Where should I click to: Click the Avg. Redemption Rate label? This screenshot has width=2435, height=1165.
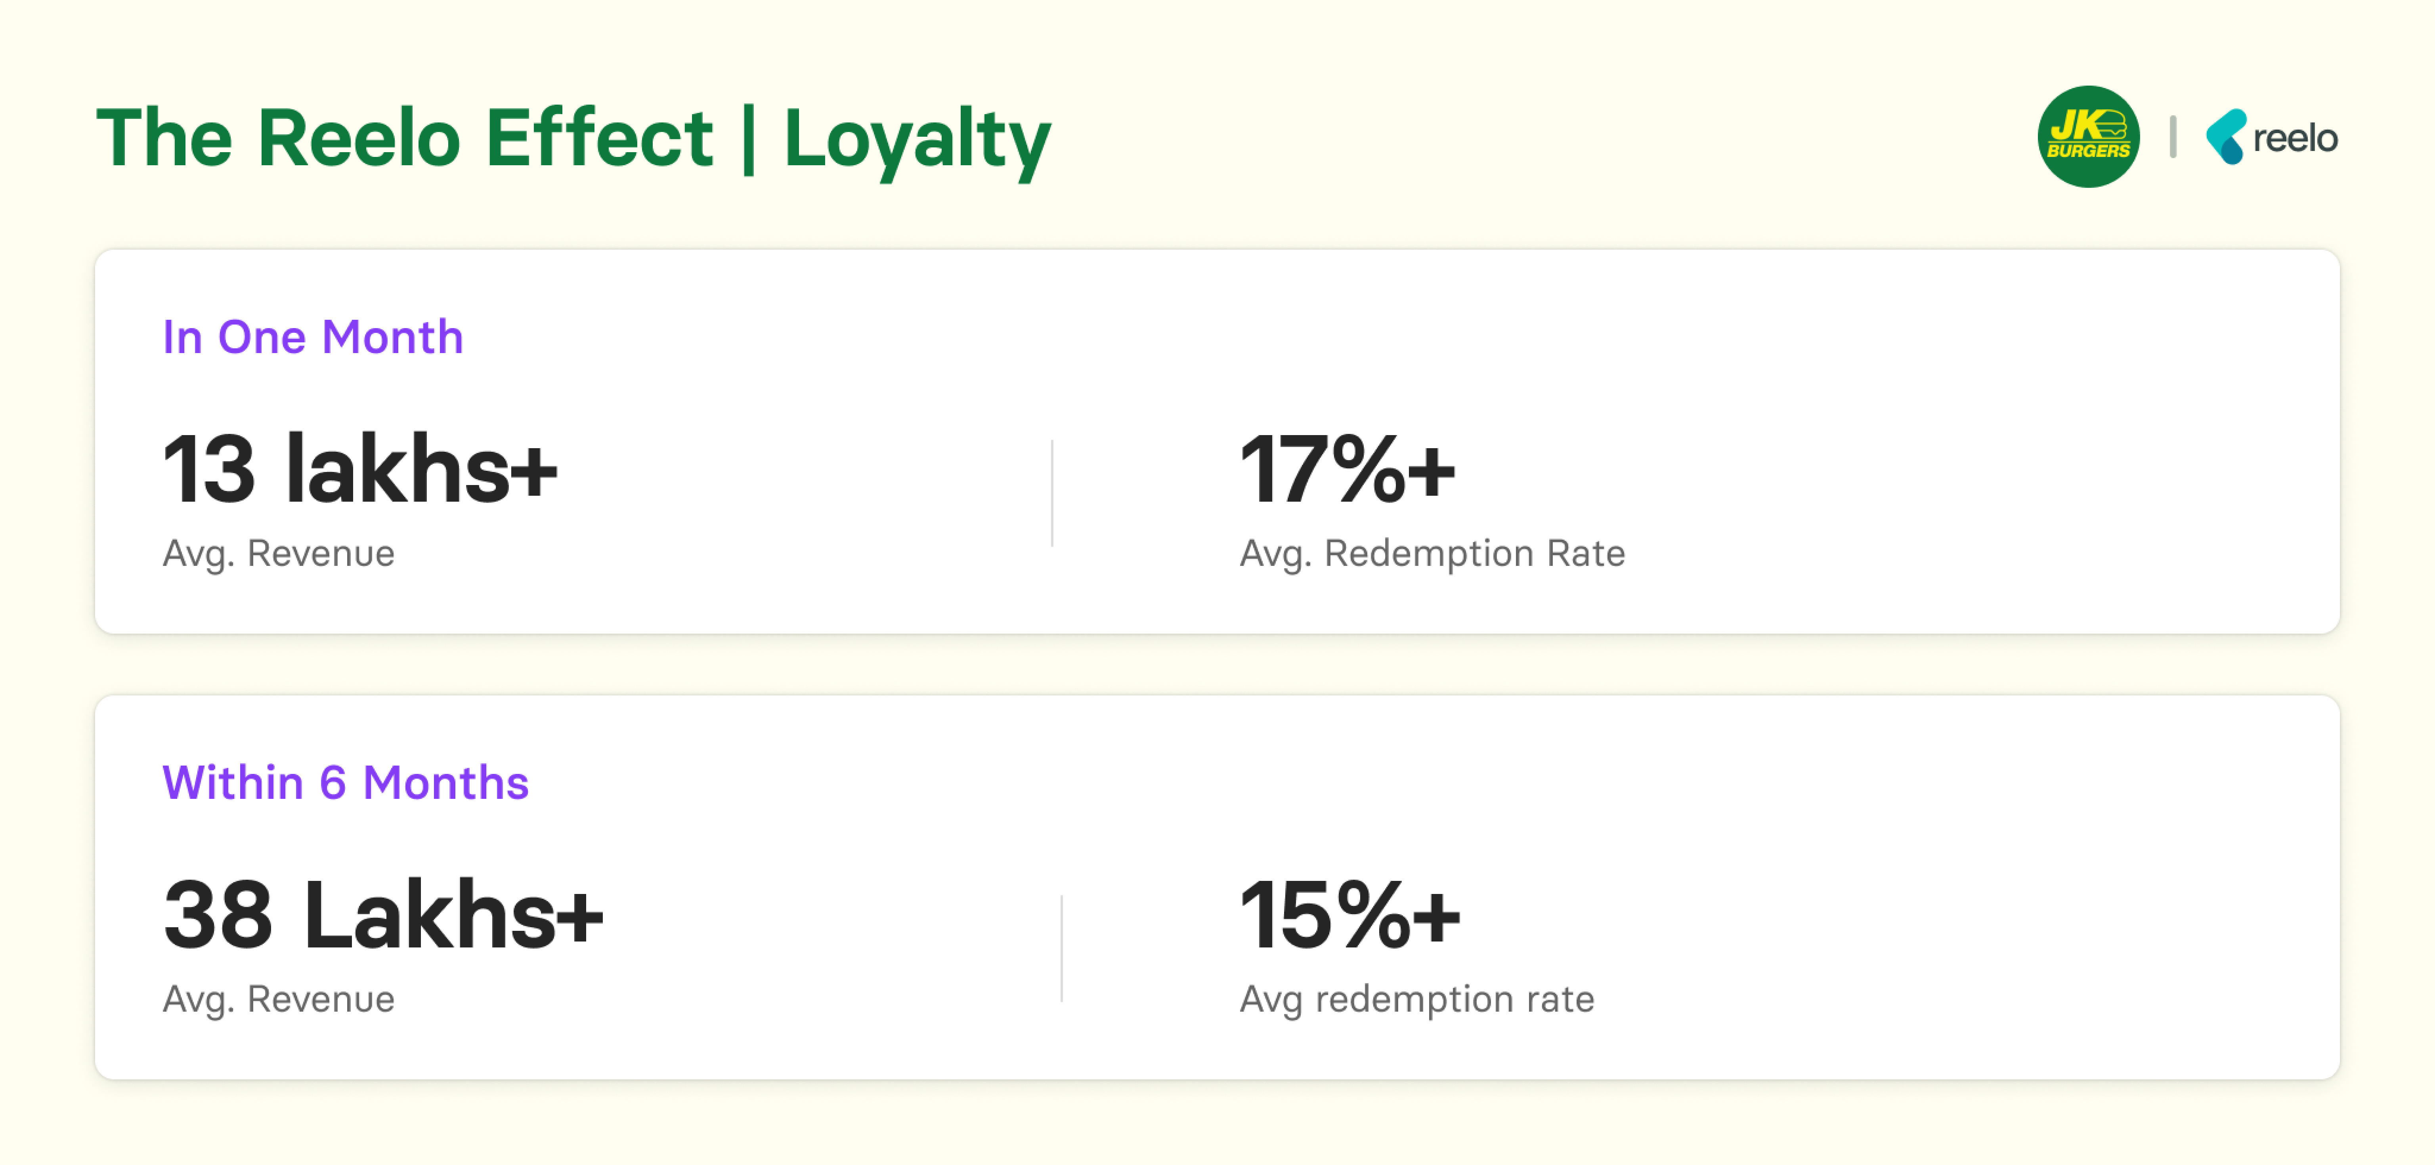(x=1432, y=554)
